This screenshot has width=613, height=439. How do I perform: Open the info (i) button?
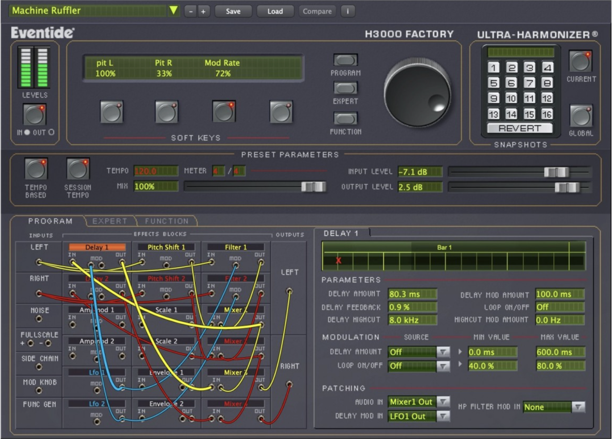348,11
